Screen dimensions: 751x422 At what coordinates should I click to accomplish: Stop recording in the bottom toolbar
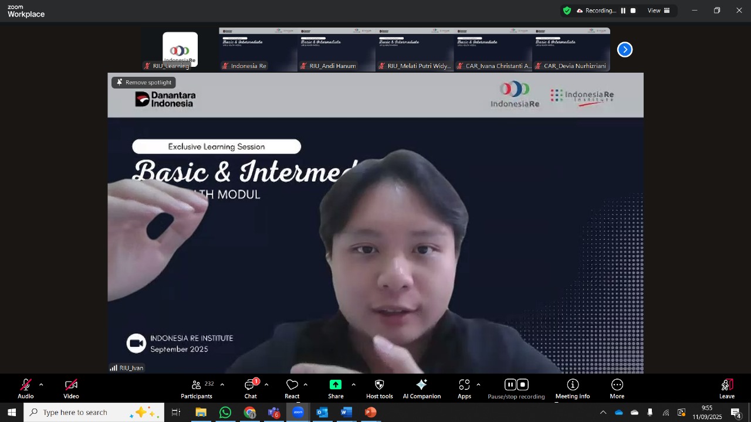(x=523, y=385)
